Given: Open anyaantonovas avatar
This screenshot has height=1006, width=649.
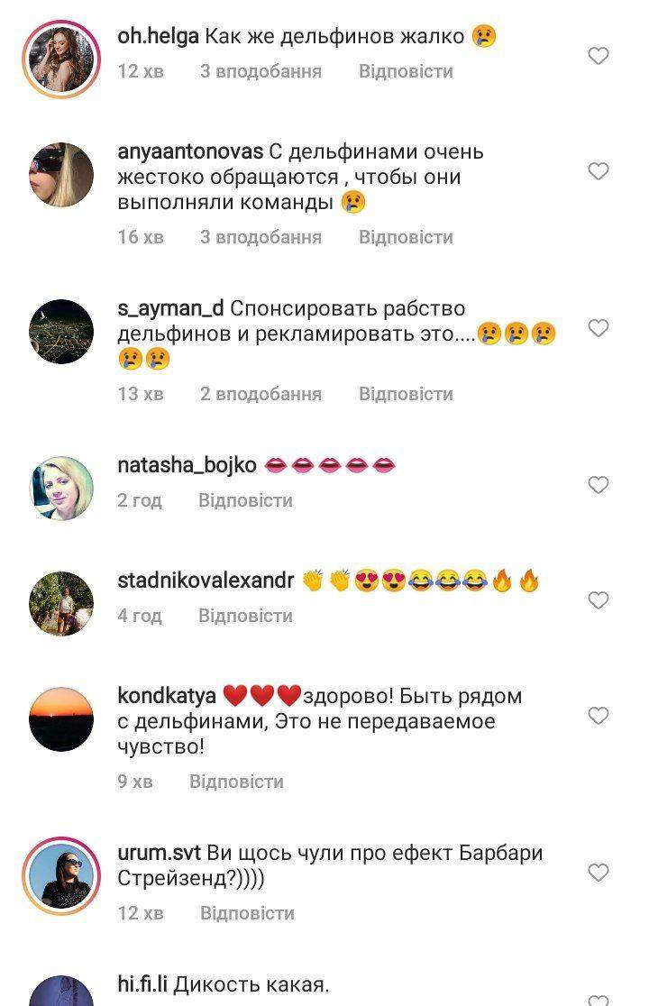Looking at the screenshot, I should coord(61,175).
